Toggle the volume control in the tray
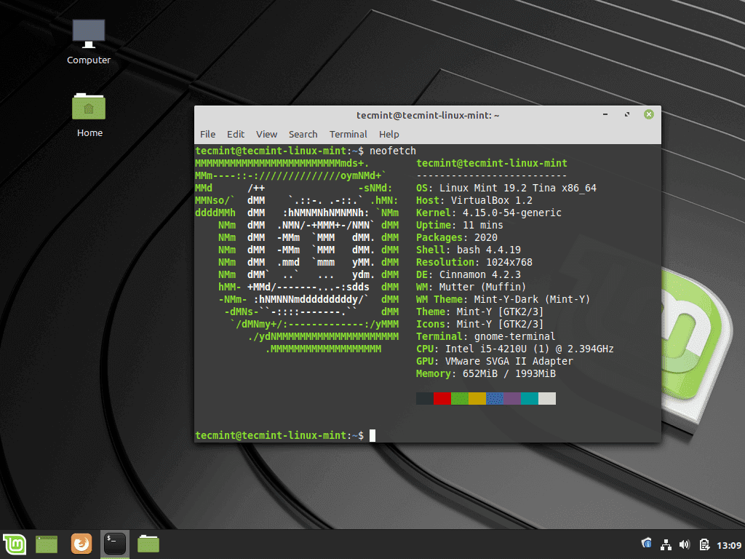Screen dimensions: 745x559 685,544
